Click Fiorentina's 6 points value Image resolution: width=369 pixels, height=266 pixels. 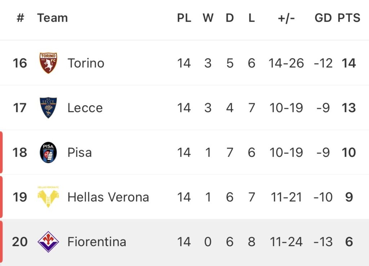[x=349, y=241]
